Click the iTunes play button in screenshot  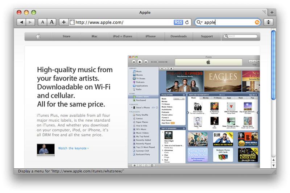[x=140, y=62]
